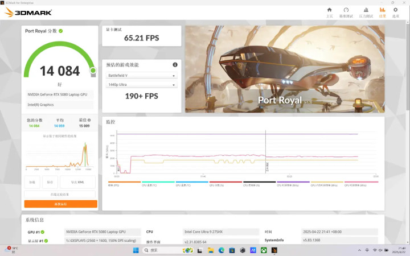Expand the system tray hidden icons chevron
410x256 pixels.
point(359,250)
